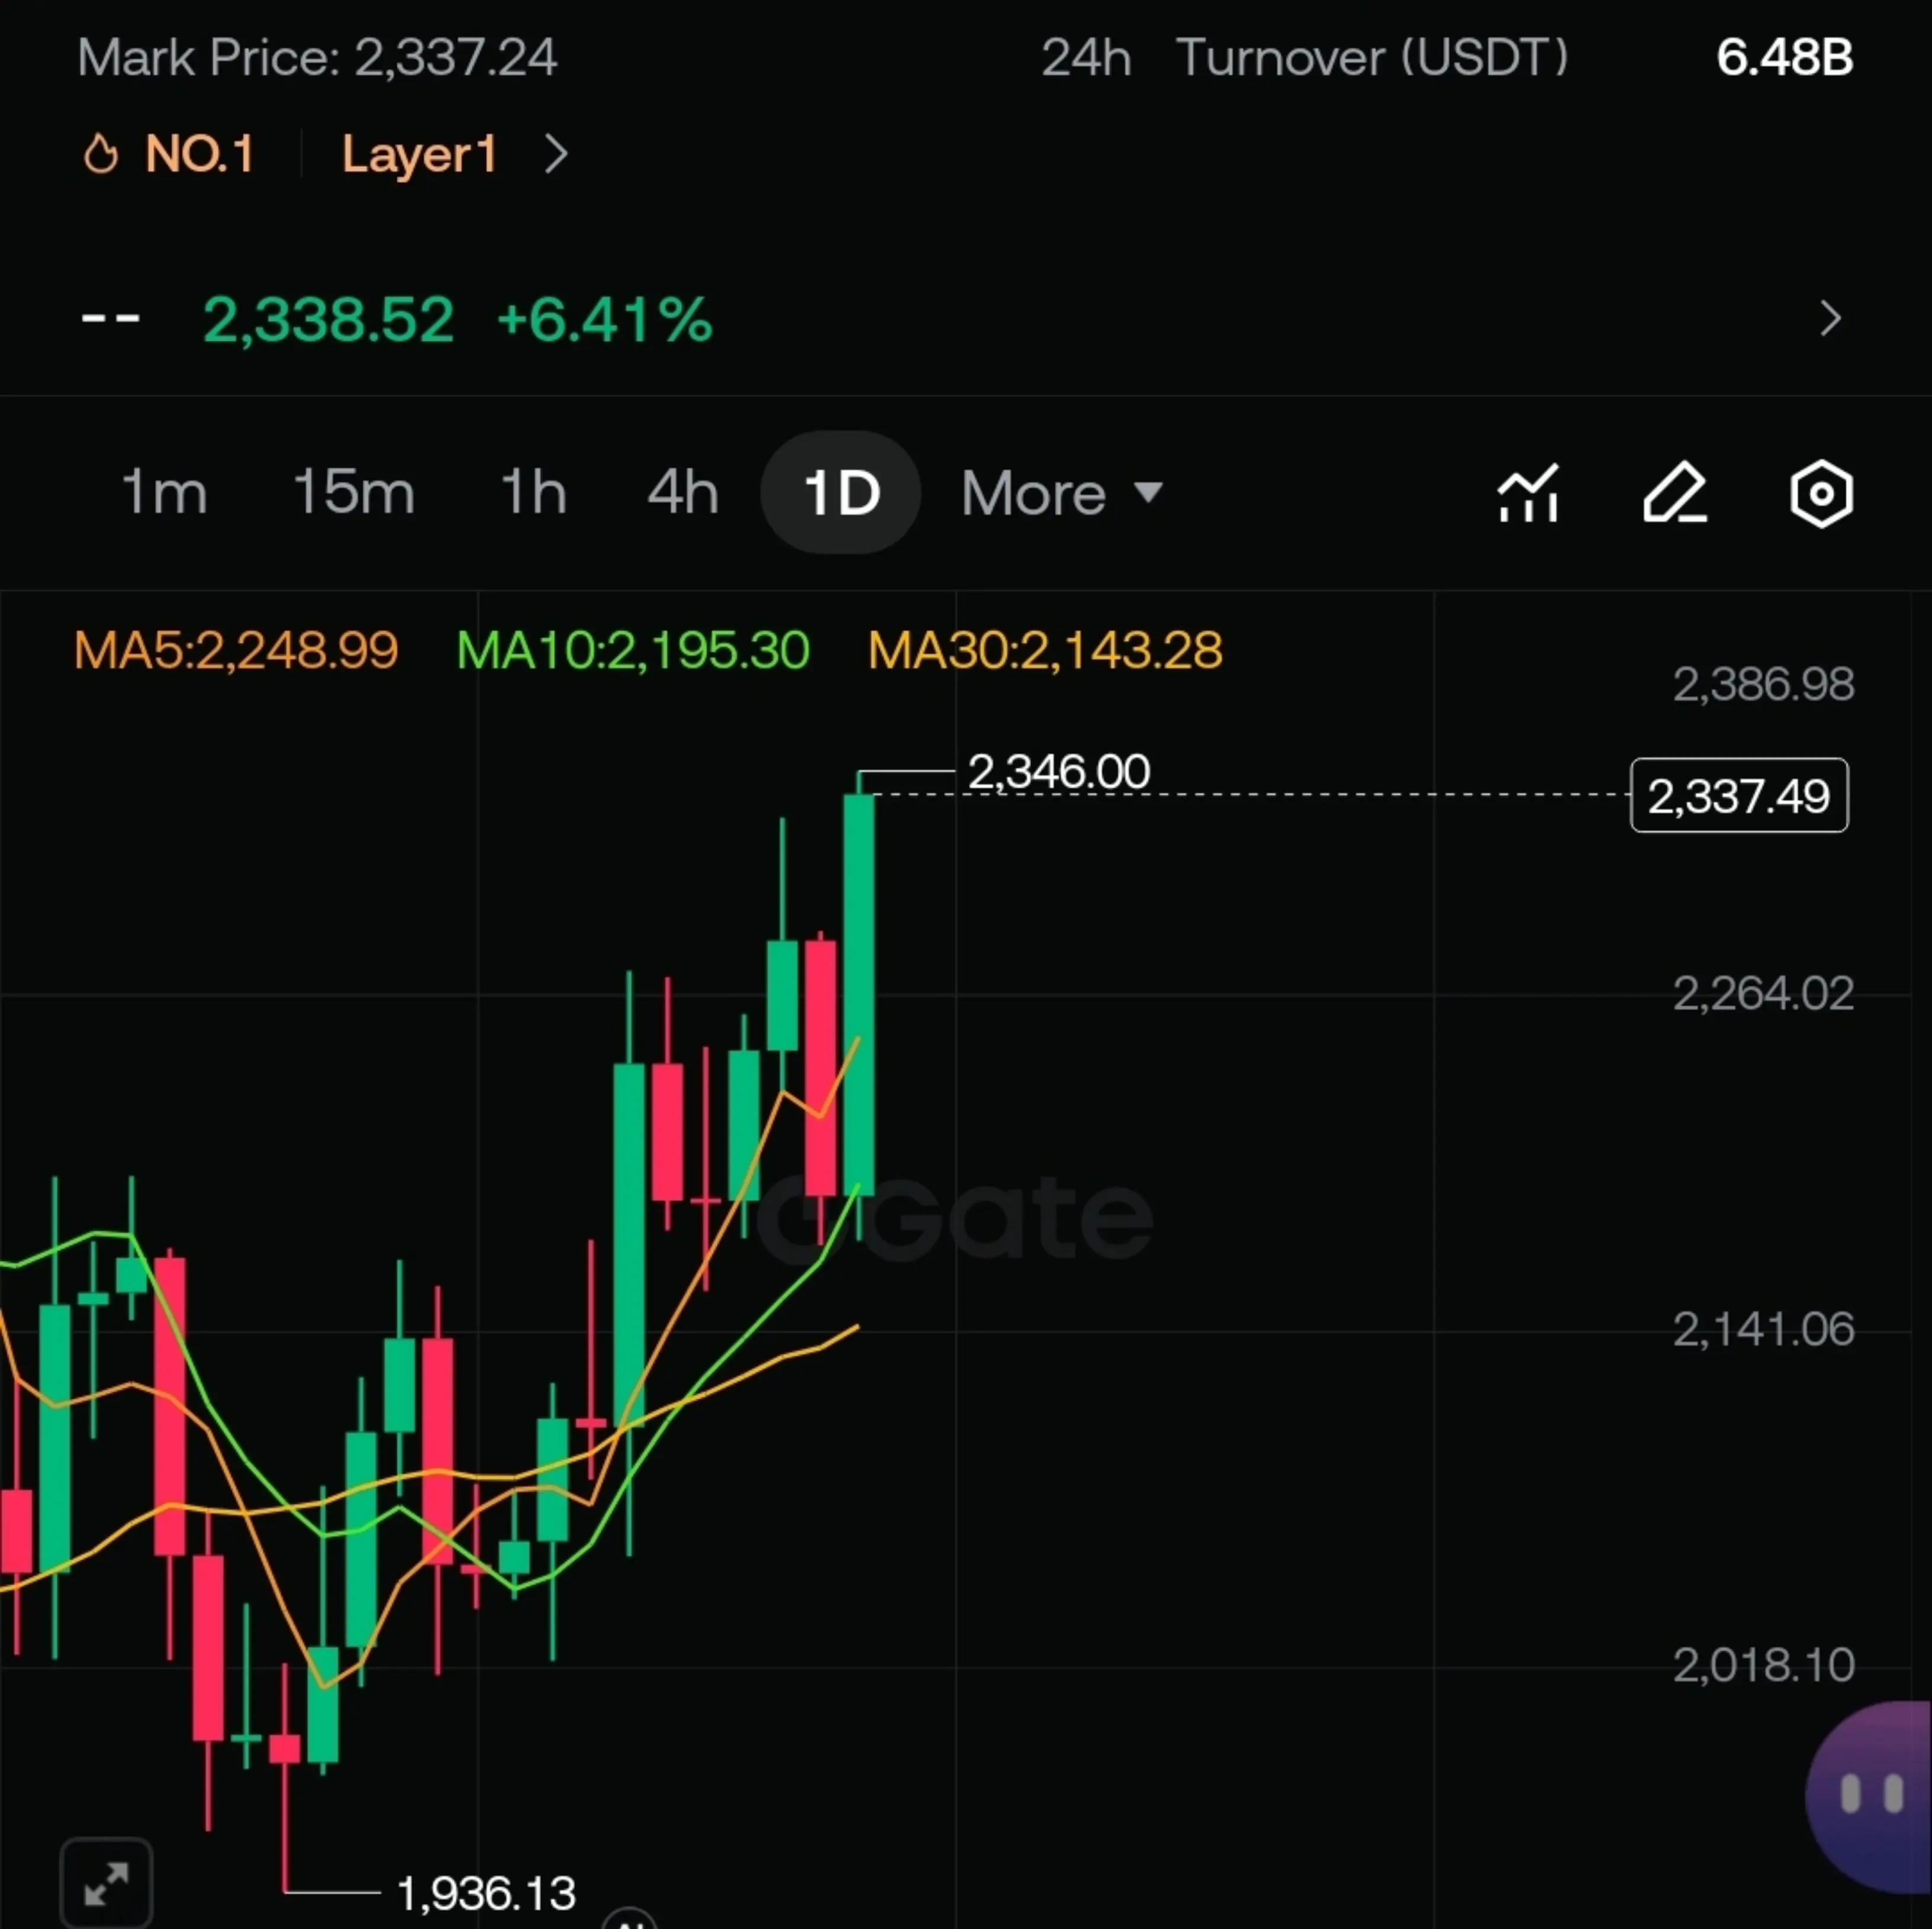Open the Layer1 tag link
The image size is (1932, 1929).
419,155
